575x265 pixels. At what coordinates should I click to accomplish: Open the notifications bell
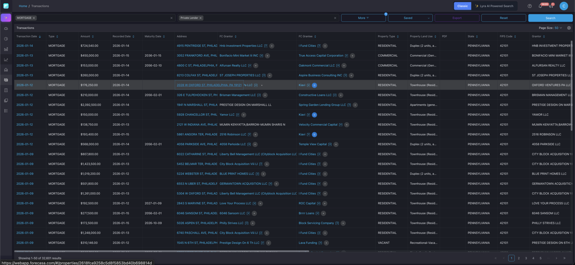(540, 6)
